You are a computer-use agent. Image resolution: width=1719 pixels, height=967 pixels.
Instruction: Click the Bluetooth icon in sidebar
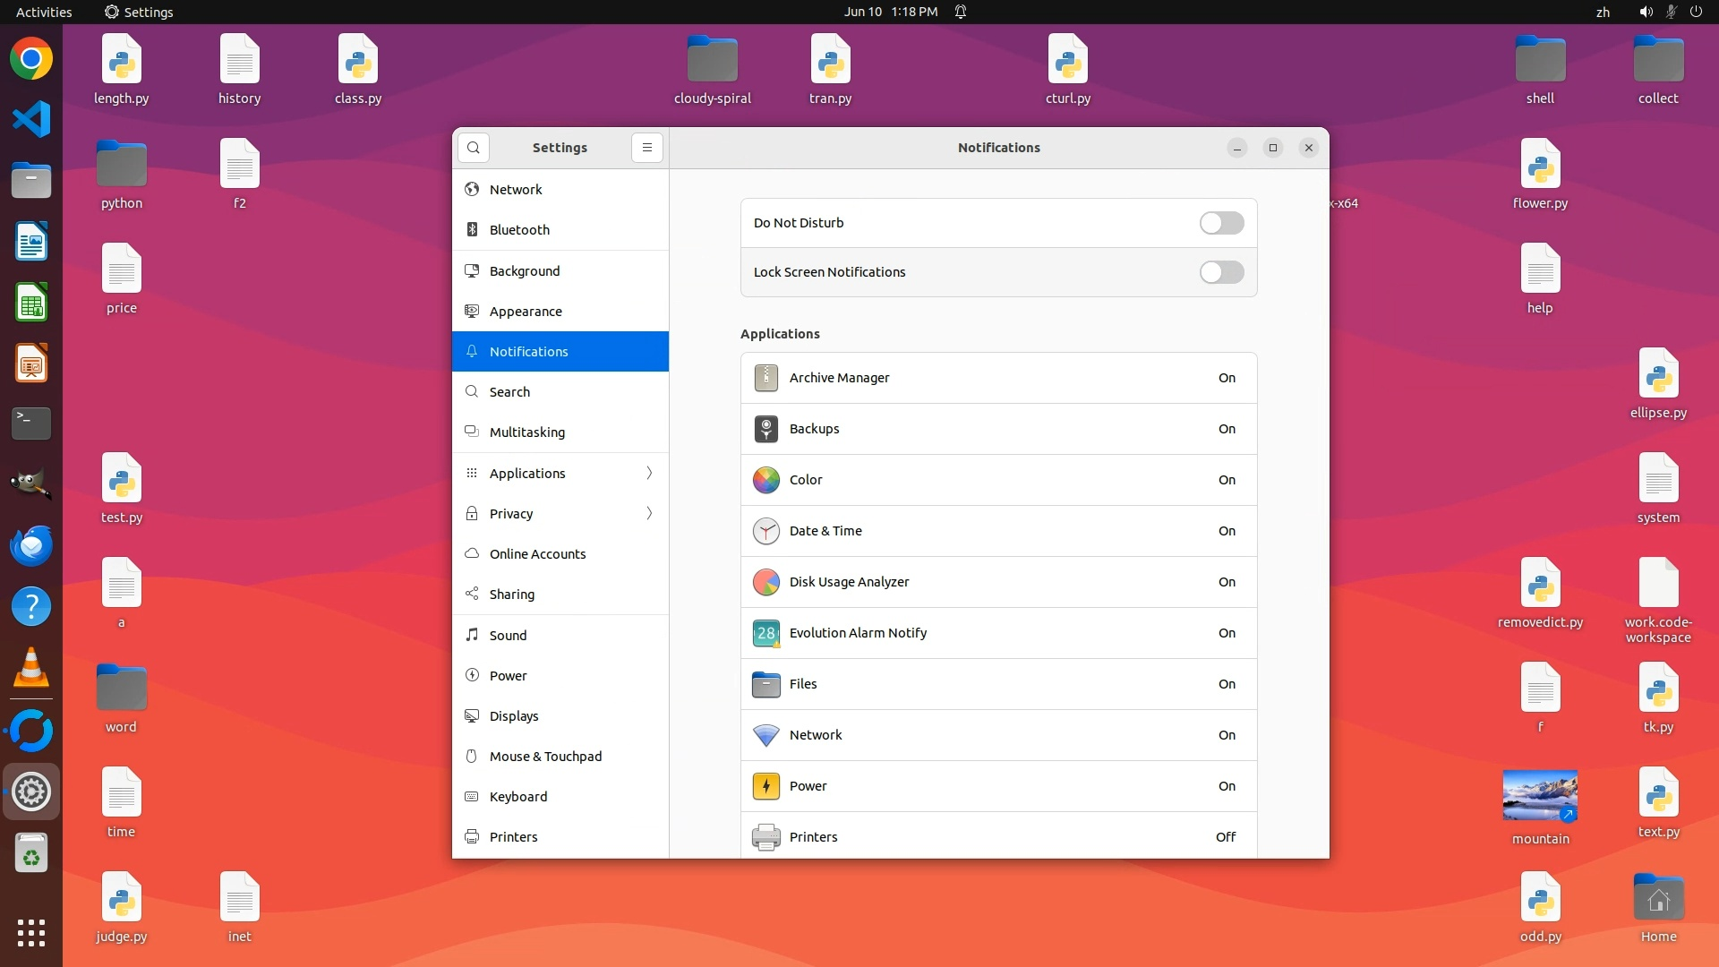473,230
